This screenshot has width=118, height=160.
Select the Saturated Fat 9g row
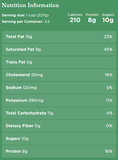[59, 50]
